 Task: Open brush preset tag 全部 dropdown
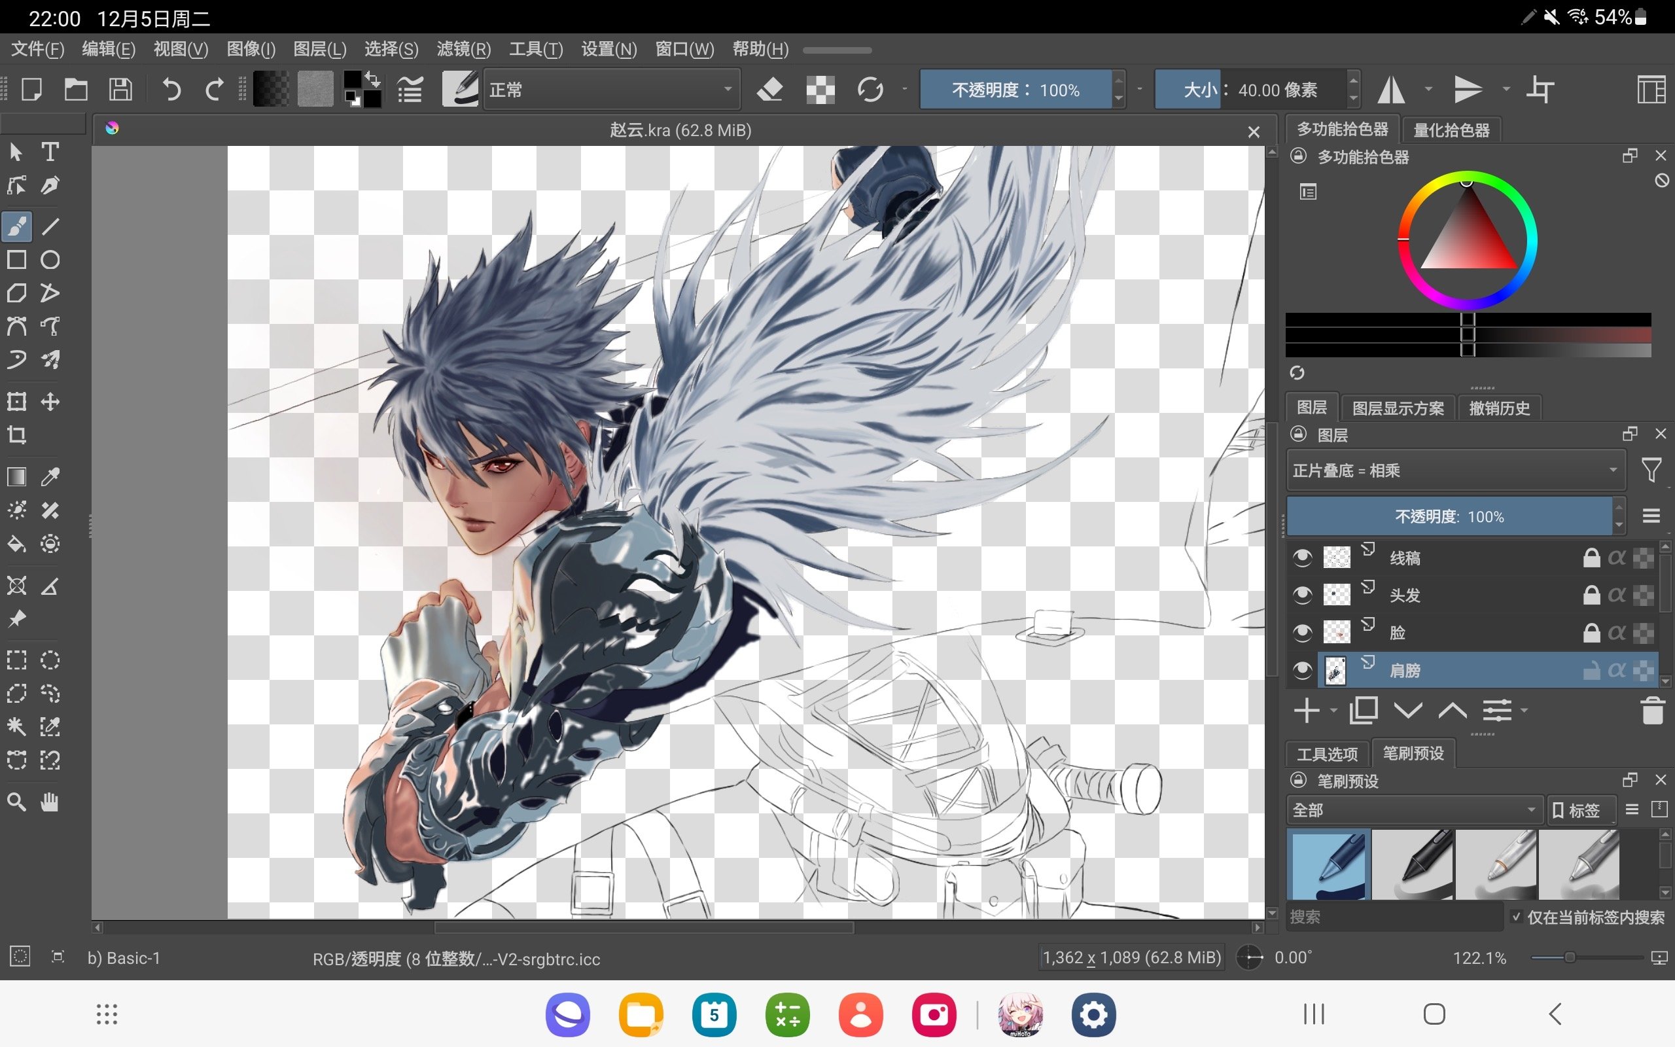[x=1415, y=809]
